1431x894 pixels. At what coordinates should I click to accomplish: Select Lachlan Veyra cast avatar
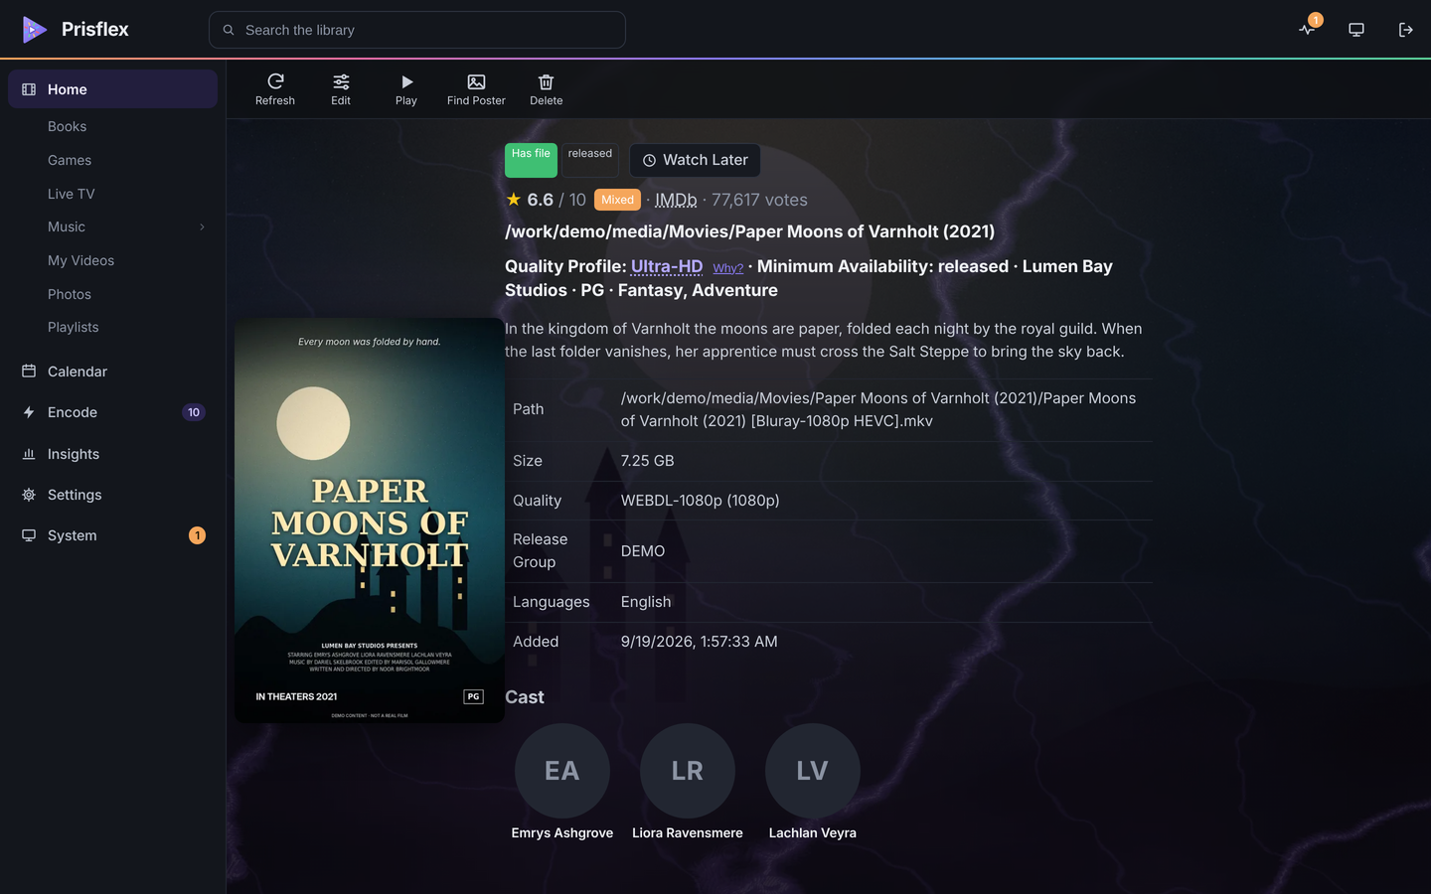(813, 771)
